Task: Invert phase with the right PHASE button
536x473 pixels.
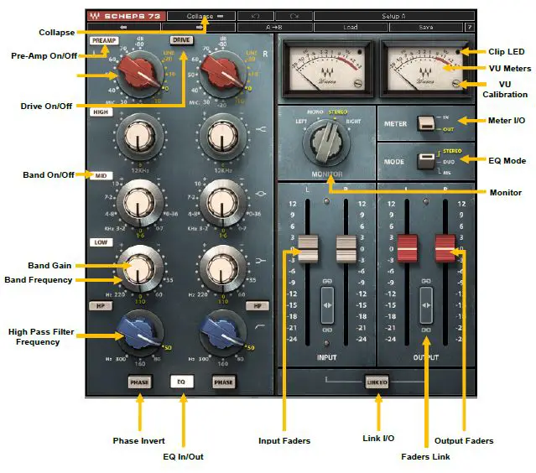Action: pos(223,382)
